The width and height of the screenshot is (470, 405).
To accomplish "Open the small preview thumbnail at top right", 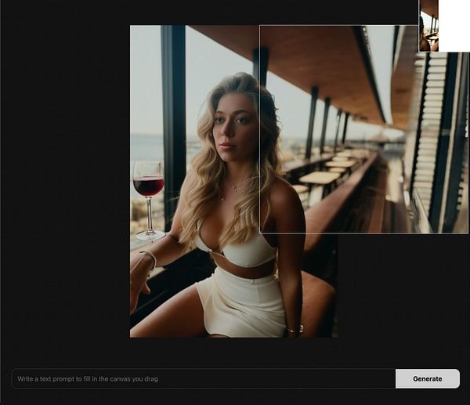I will (428, 26).
